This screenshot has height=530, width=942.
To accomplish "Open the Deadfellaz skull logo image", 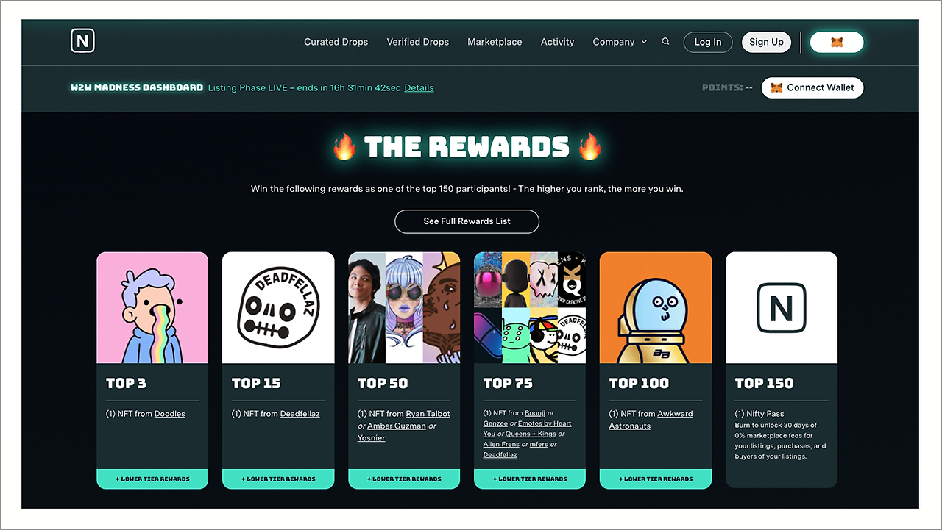I will (278, 308).
